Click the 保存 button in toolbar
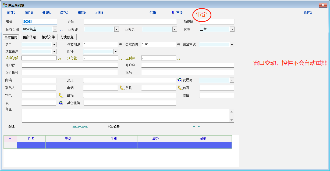The image size is (330, 171). 64,13
